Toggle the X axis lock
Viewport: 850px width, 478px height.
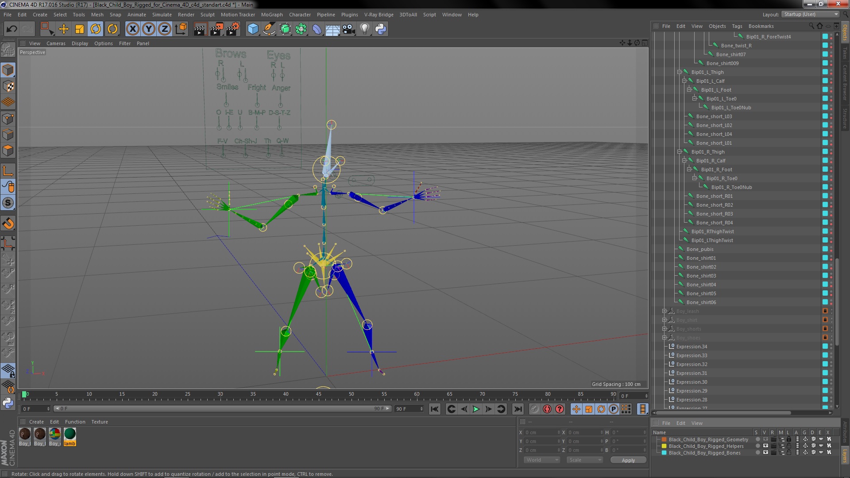point(132,29)
